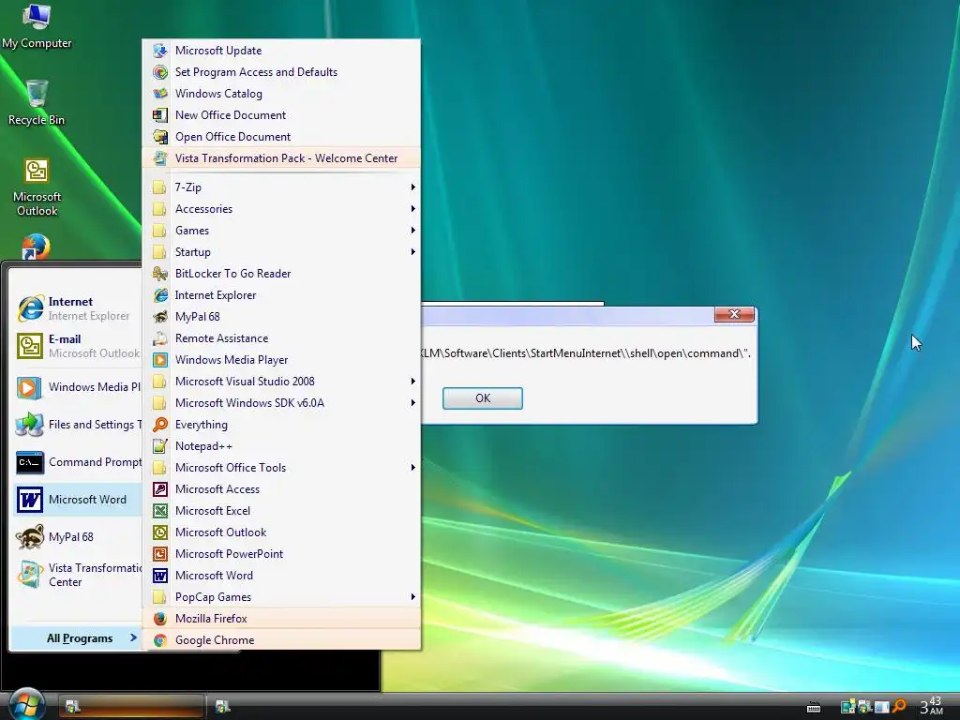Click the Everything magnifier tray icon
Screen dimensions: 960x720
click(899, 707)
